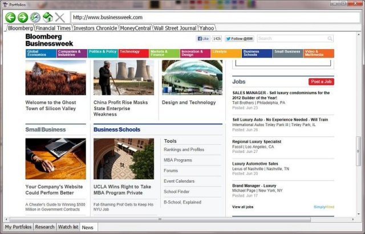Viewport: 365px width, 234px height.
Task: Refresh the page with the reload icon
Action: [x=35, y=18]
